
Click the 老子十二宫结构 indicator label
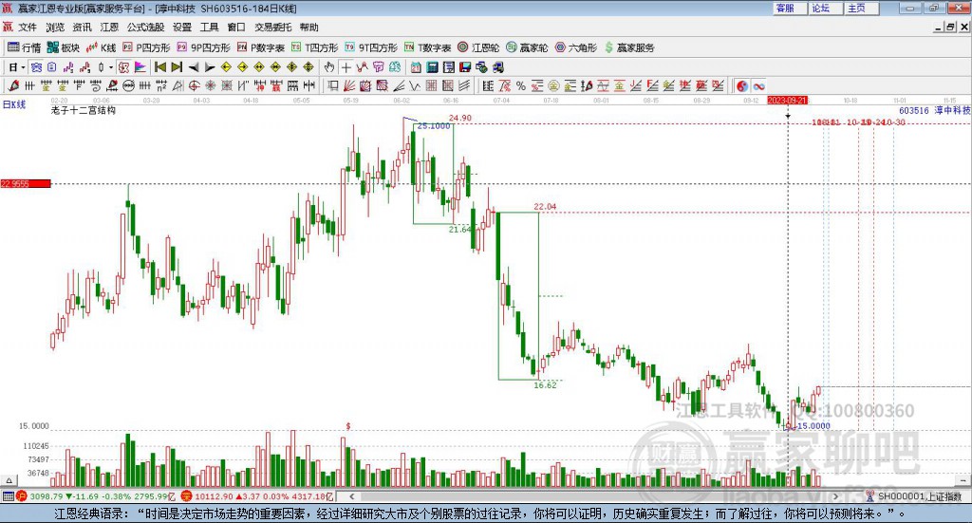84,110
